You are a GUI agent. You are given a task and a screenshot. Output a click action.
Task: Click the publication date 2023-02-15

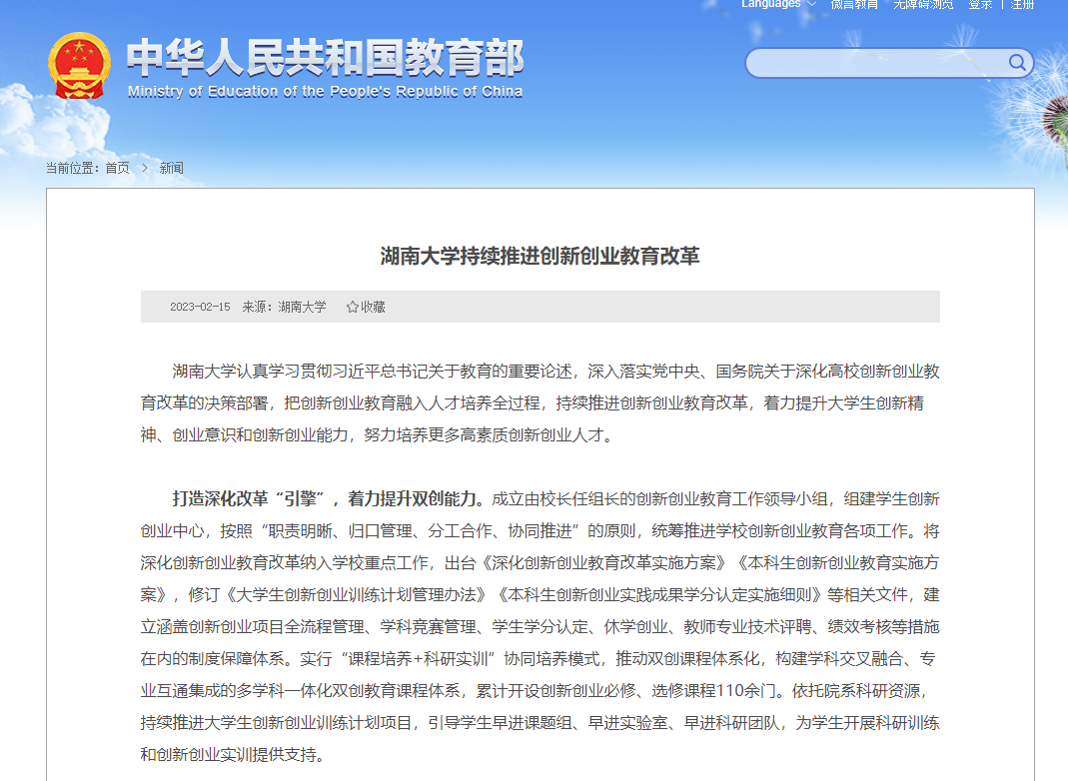click(200, 307)
